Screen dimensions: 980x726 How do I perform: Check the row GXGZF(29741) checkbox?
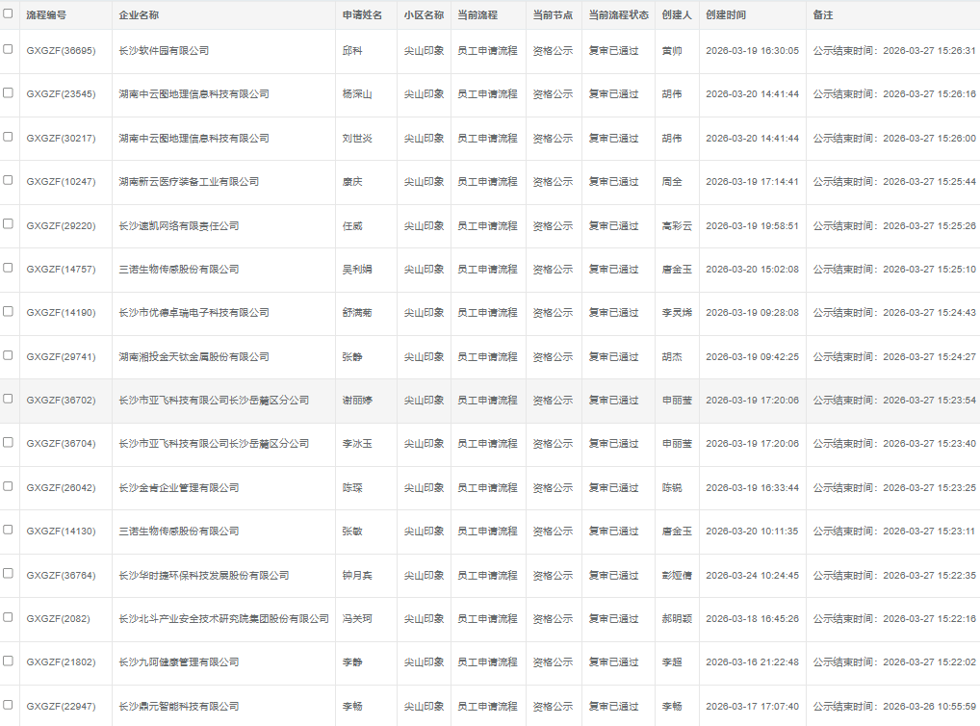(8, 355)
